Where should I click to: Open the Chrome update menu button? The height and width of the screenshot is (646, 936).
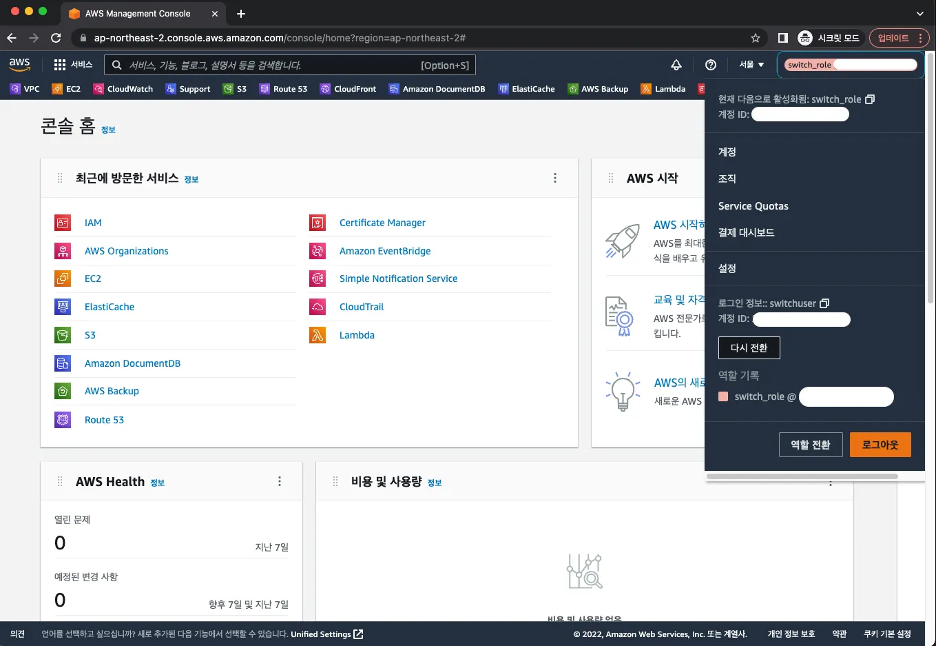click(x=899, y=38)
